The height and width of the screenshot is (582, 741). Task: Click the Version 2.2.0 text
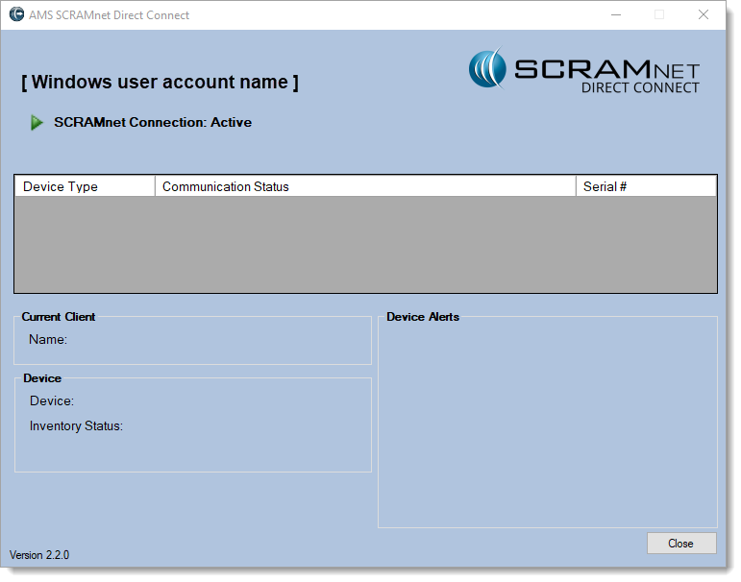coord(39,555)
